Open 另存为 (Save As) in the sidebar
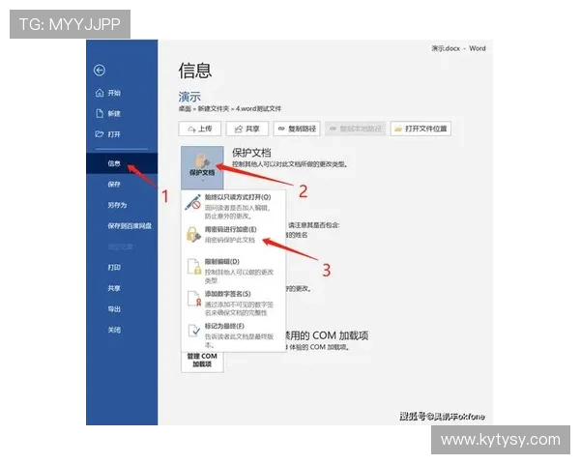This screenshot has width=580, height=464. pyautogui.click(x=122, y=205)
